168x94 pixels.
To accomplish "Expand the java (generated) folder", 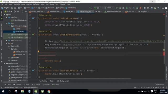I will tap(7, 40).
